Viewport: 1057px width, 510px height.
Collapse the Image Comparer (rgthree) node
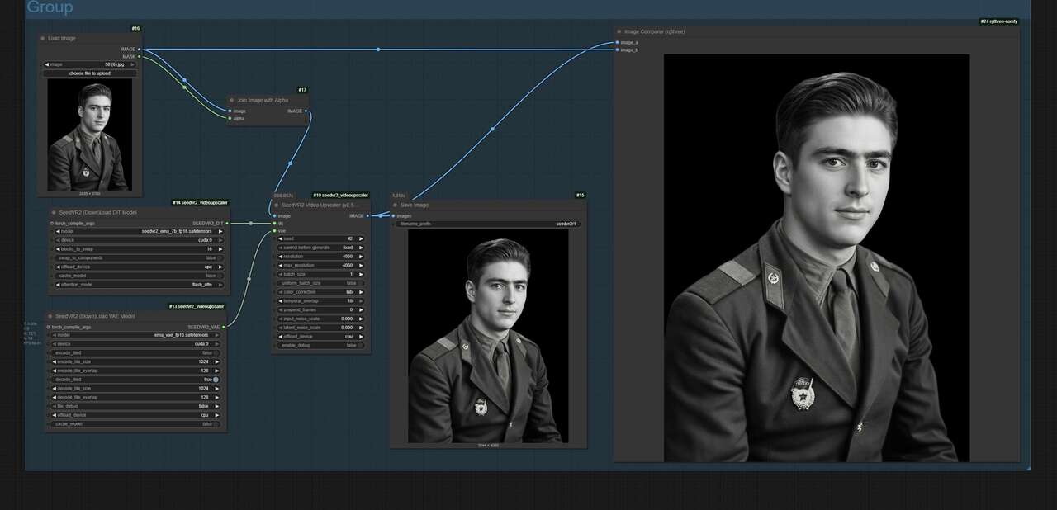(x=619, y=31)
